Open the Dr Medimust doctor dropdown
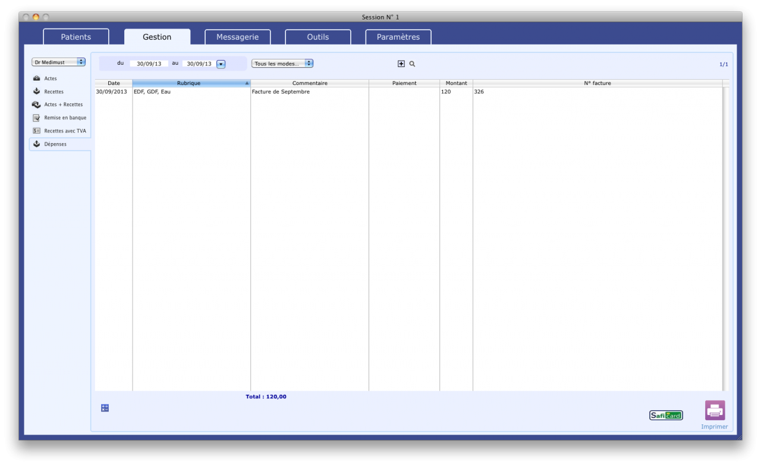761x466 pixels. 59,62
